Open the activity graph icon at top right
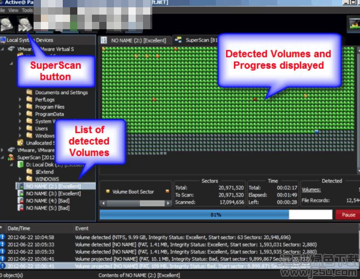Screen dimensions: 360x279 [354, 24]
